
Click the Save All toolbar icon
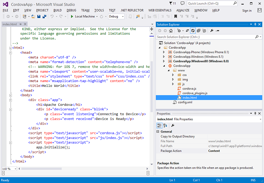(x=44, y=17)
